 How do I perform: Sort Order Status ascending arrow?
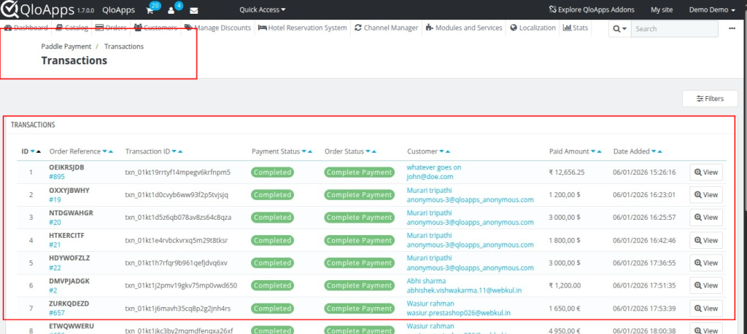click(373, 151)
